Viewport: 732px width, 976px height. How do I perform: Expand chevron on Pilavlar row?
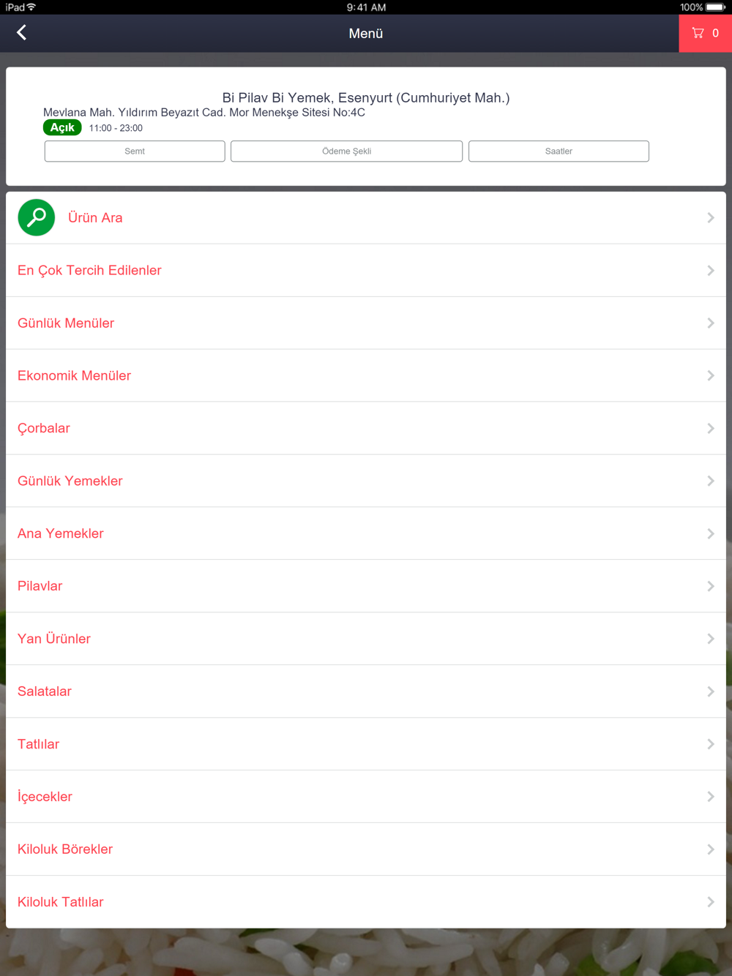coord(710,587)
